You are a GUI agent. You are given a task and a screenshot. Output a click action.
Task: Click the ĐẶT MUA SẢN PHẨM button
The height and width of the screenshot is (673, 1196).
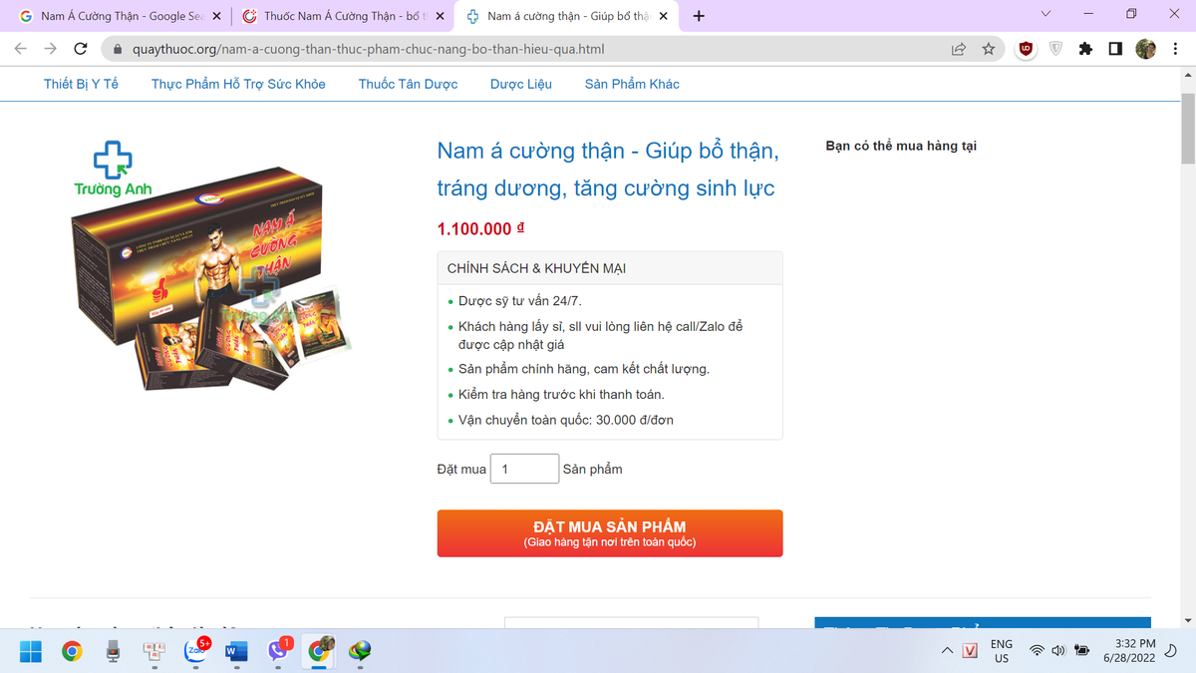[x=610, y=533]
